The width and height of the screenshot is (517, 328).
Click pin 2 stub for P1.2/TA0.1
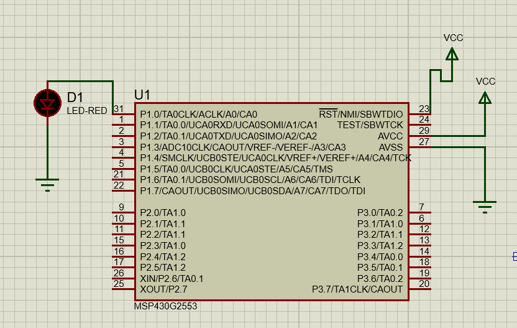click(123, 136)
